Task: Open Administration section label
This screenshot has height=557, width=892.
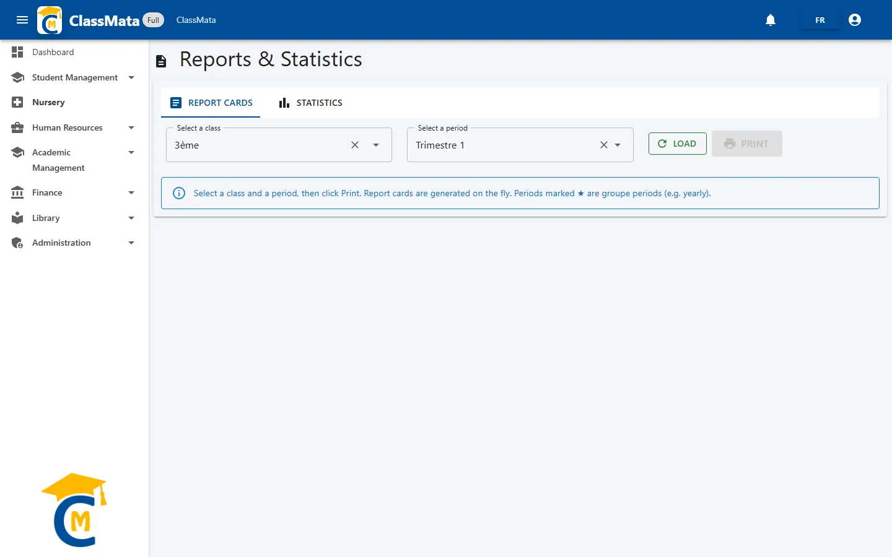Action: click(x=61, y=243)
